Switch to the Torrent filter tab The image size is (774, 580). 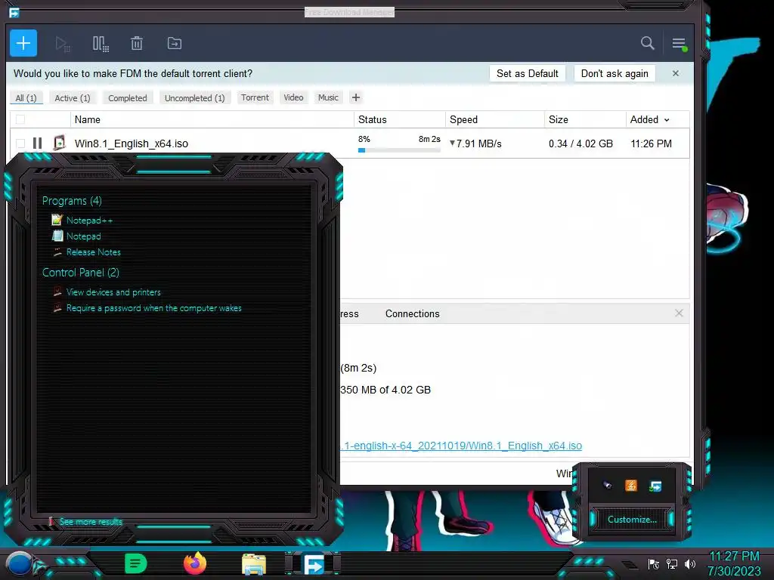pyautogui.click(x=255, y=97)
